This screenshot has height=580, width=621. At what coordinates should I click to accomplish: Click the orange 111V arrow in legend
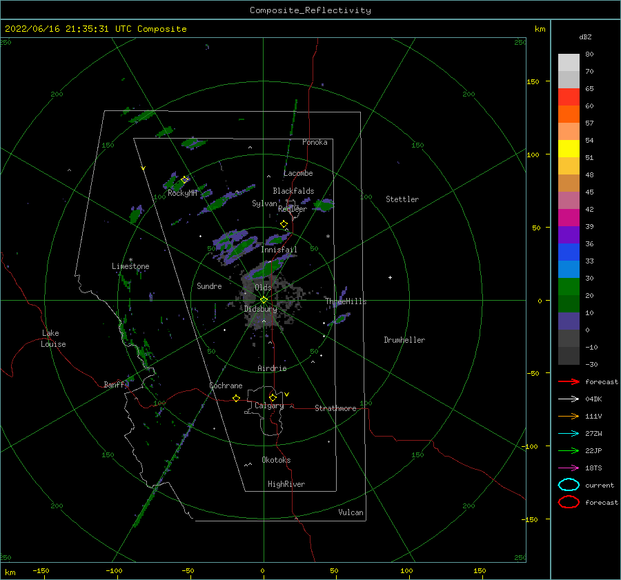coord(569,416)
